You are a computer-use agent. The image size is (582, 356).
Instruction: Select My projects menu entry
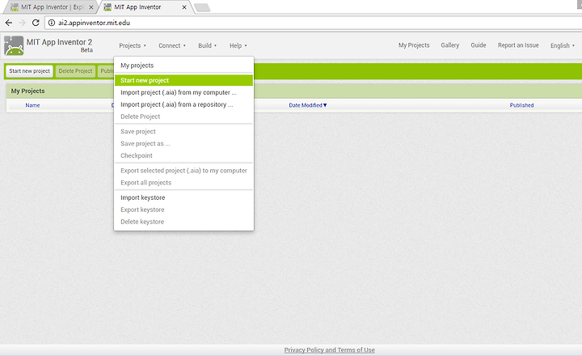pyautogui.click(x=183, y=66)
